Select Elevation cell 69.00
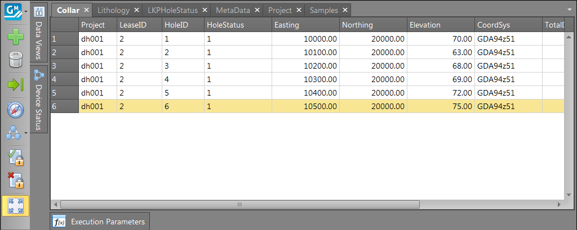The height and width of the screenshot is (230, 577). pos(441,79)
